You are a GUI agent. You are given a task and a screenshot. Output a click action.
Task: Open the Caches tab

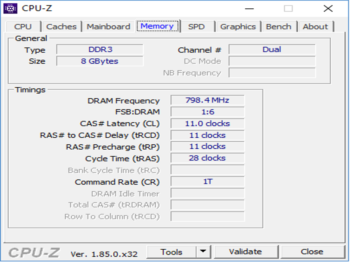[61, 27]
